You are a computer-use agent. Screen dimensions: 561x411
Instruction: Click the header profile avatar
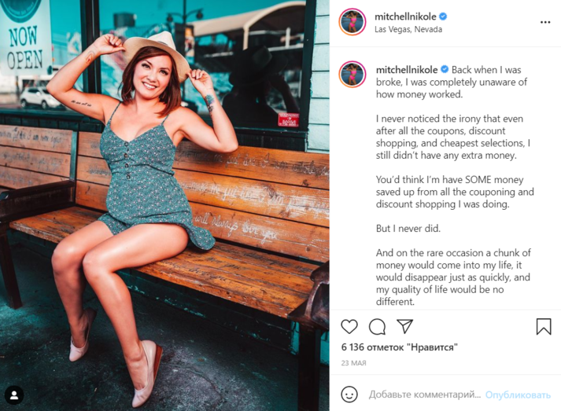pos(352,22)
